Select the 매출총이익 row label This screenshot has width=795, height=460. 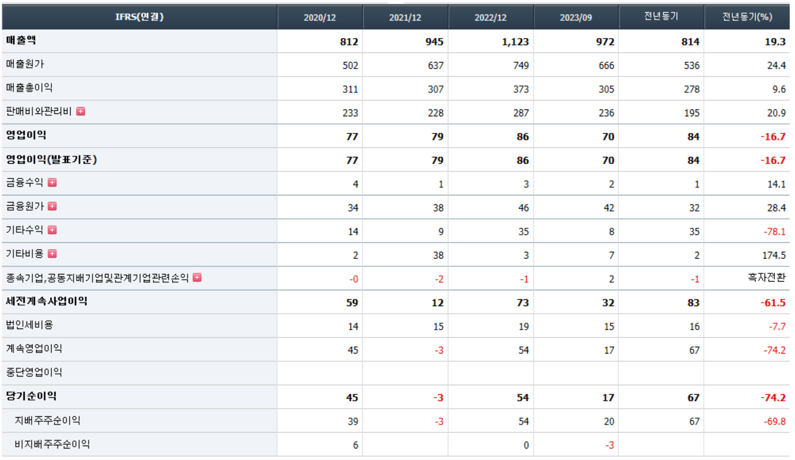[30, 87]
